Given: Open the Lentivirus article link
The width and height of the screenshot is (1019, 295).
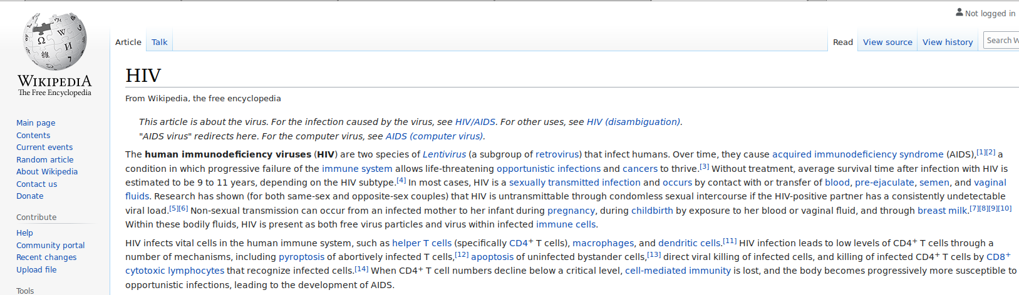Looking at the screenshot, I should 444,154.
